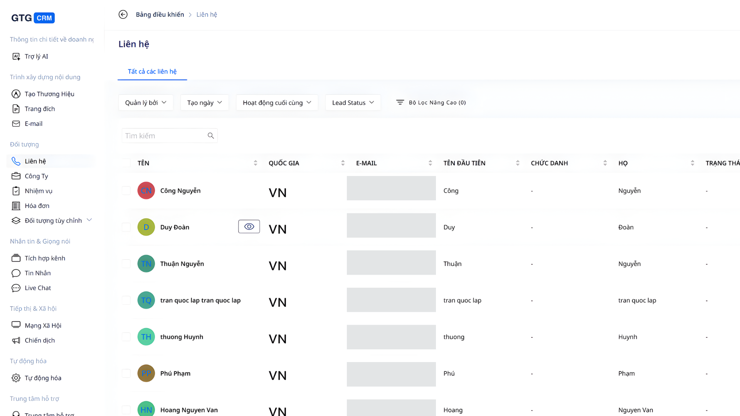This screenshot has width=740, height=416.
Task: Expand the Lead Status filter dropdown
Action: coord(353,102)
